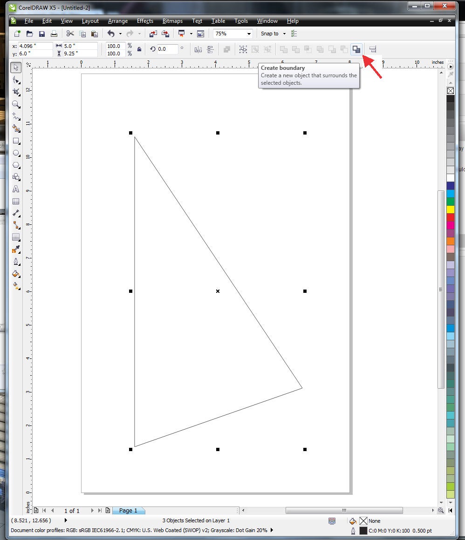Open the zoom level dropdown
Viewport: 465px width, 540px height.
(248, 34)
